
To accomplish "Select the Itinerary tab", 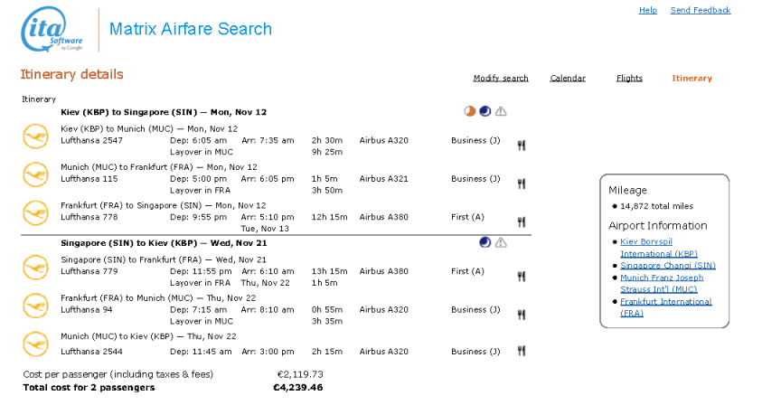I will [692, 79].
